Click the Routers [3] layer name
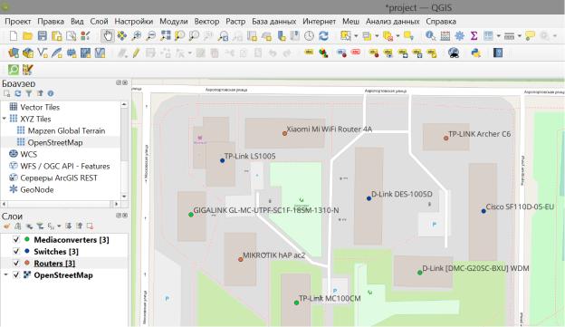Screen dimensions: 565x327 [54, 264]
